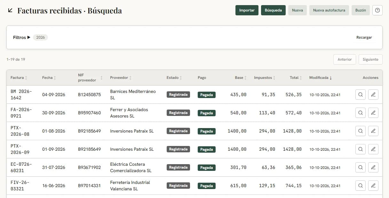The image size is (389, 198).
Task: Click NIF B95907460
Action: point(89,113)
